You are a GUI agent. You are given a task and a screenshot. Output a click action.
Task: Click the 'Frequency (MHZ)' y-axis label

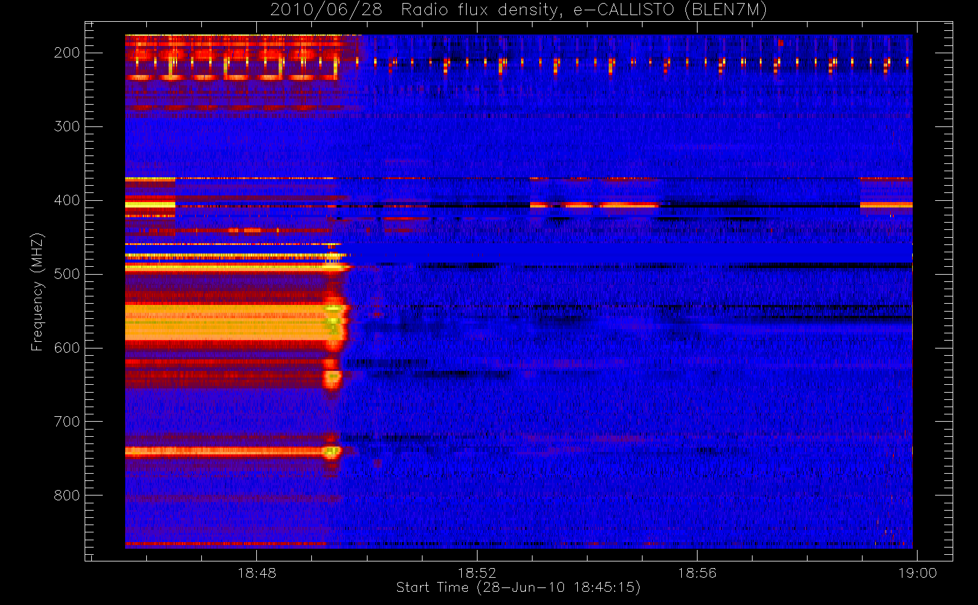[37, 292]
